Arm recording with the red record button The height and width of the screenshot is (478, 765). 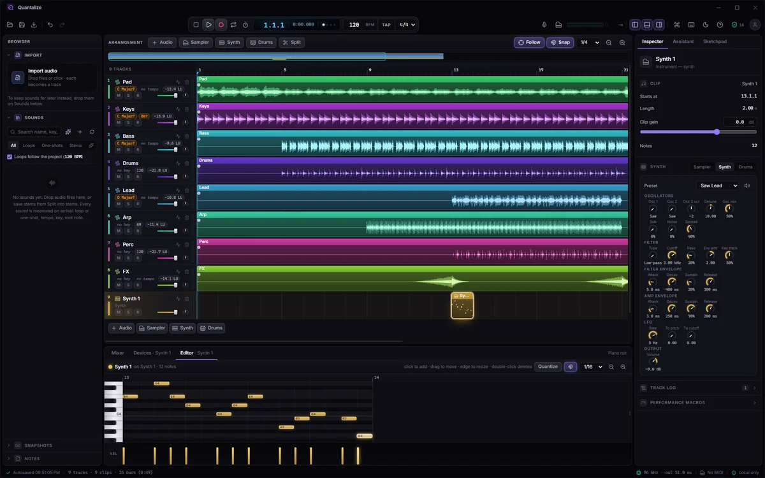pos(221,25)
